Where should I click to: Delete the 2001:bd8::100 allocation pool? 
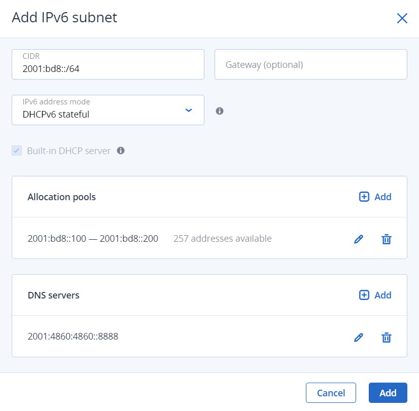[386, 239]
